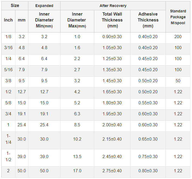Select the 50 standard package cell
The height and width of the screenshot is (179, 192).
click(x=178, y=81)
